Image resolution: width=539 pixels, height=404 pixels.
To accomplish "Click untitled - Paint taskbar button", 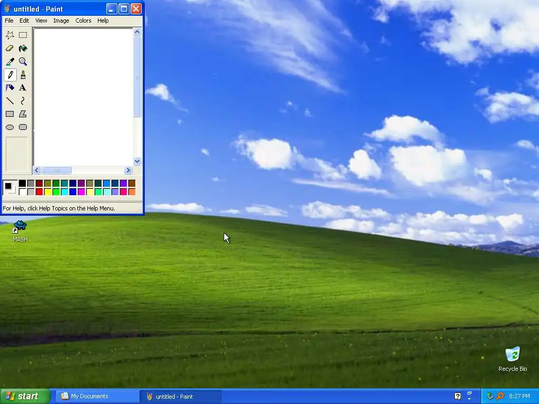I will coord(181,396).
